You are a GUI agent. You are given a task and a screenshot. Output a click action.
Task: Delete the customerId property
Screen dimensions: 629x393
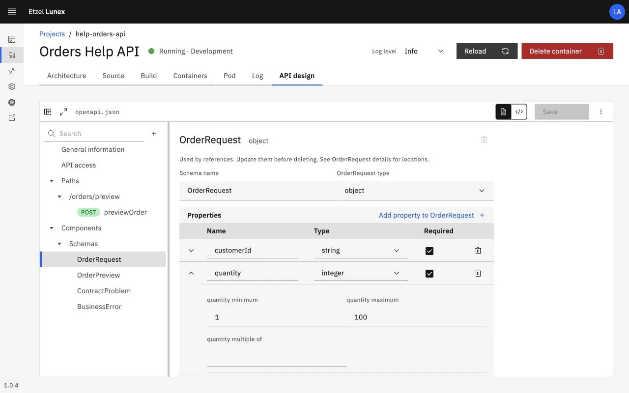[478, 251]
